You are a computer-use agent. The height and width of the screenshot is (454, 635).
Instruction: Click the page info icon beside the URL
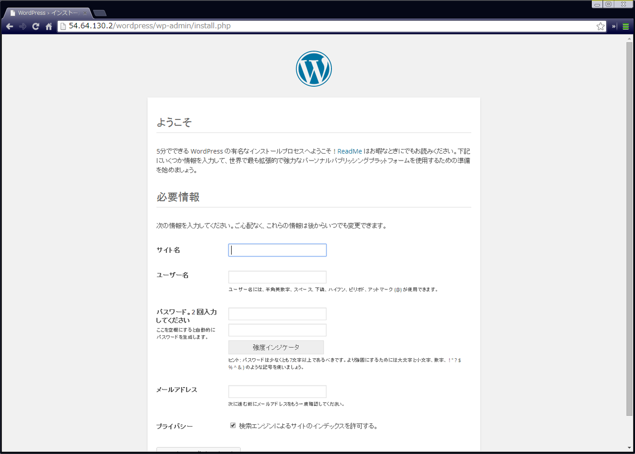[x=63, y=26]
